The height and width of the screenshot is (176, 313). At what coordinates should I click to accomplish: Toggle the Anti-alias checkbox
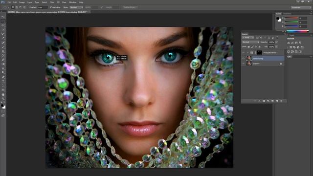pyautogui.click(x=51, y=7)
